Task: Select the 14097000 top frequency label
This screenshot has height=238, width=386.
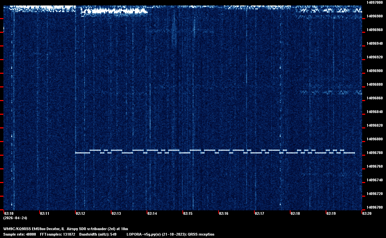Action: point(374,2)
